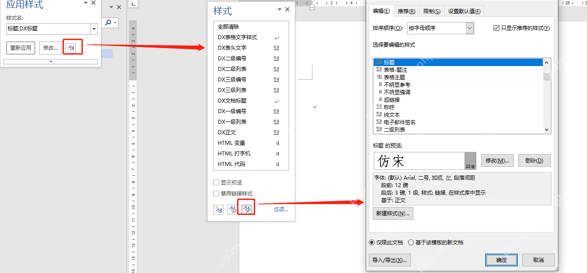Select DX正文 style
Image resolution: width=587 pixels, height=273 pixels.
pyautogui.click(x=251, y=133)
